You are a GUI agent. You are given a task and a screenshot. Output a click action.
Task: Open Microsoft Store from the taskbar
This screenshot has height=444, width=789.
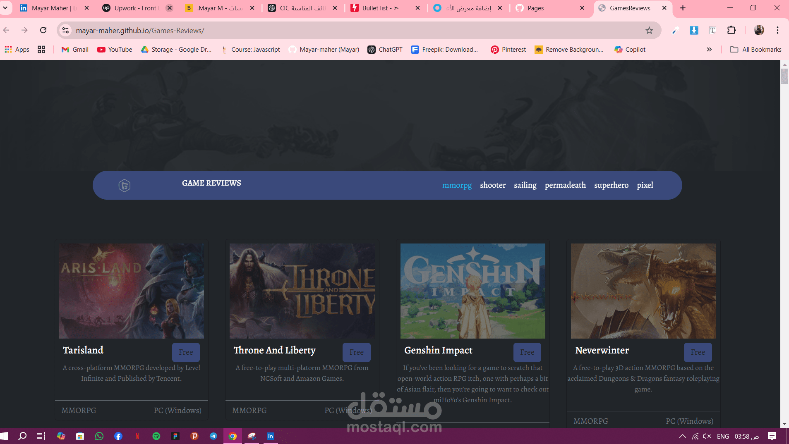(x=80, y=436)
